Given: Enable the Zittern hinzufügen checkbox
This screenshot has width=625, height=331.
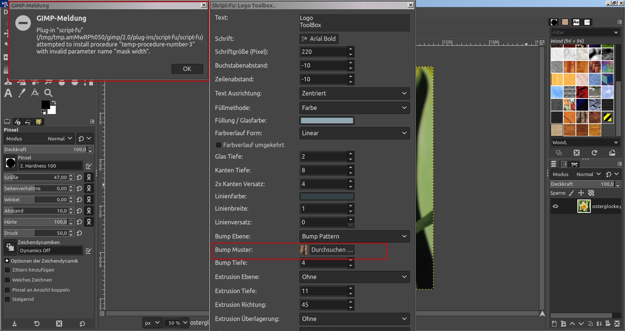Looking at the screenshot, I should pyautogui.click(x=7, y=270).
